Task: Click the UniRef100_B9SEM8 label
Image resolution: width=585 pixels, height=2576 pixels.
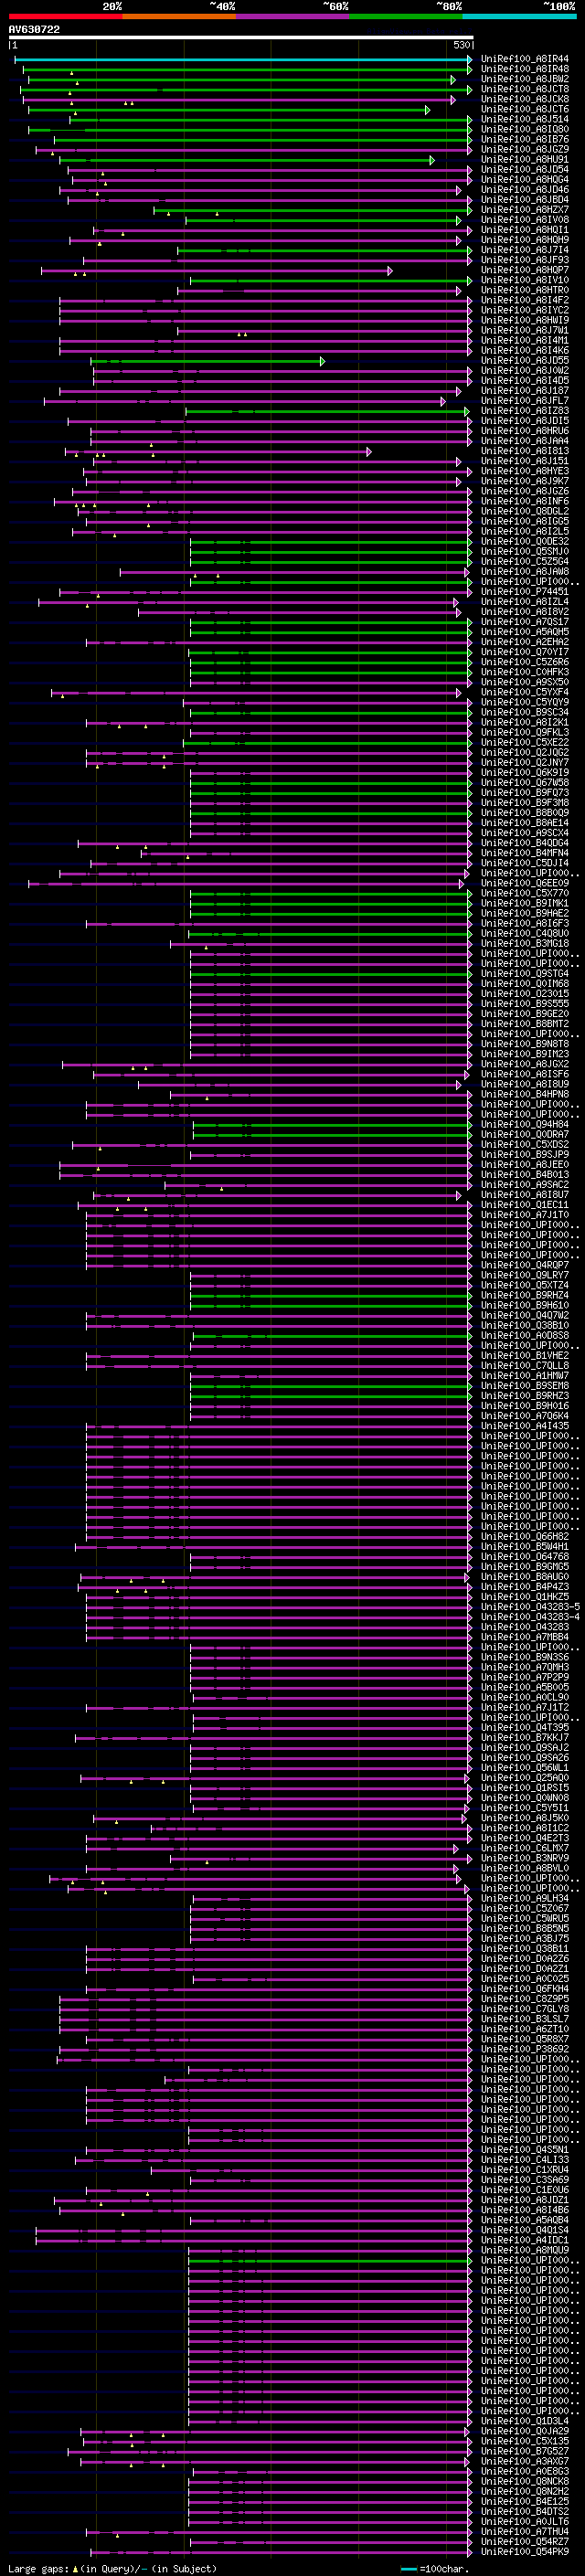Action: [x=525, y=1386]
